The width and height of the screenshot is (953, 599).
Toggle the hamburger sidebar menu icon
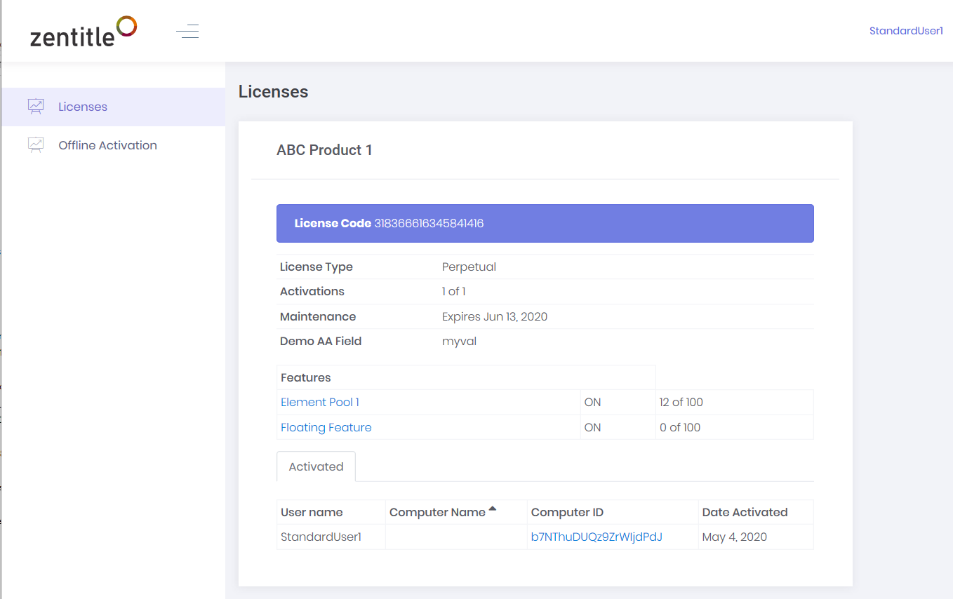click(x=187, y=31)
